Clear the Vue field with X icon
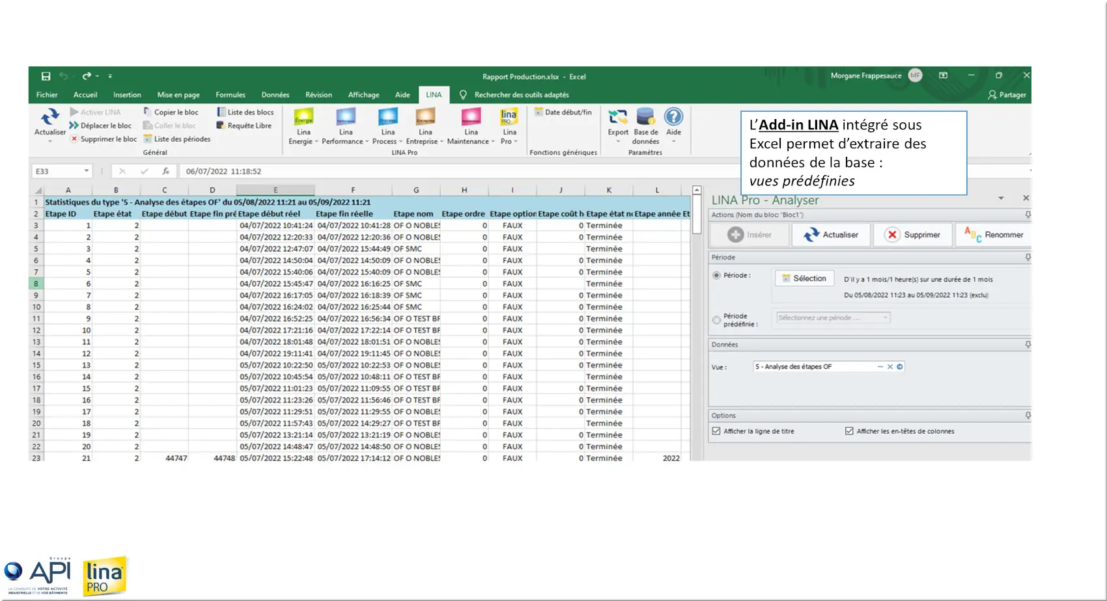Screen dimensions: 1107x601 click(x=890, y=367)
